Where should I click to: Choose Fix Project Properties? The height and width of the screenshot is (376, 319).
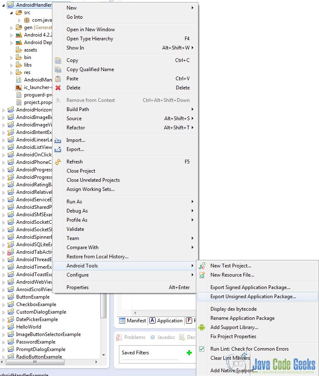[x=257, y=336]
